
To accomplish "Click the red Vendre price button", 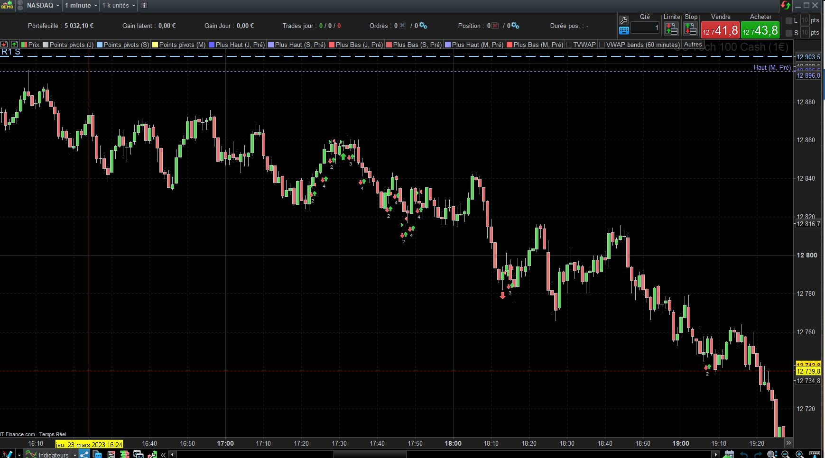I will (720, 30).
